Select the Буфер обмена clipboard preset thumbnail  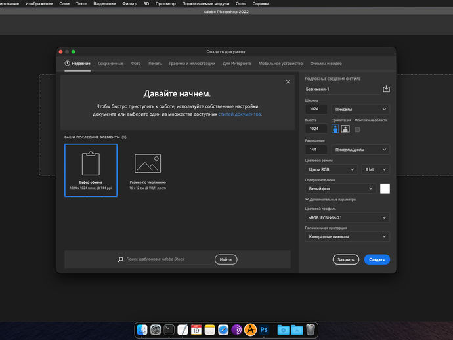tap(91, 170)
